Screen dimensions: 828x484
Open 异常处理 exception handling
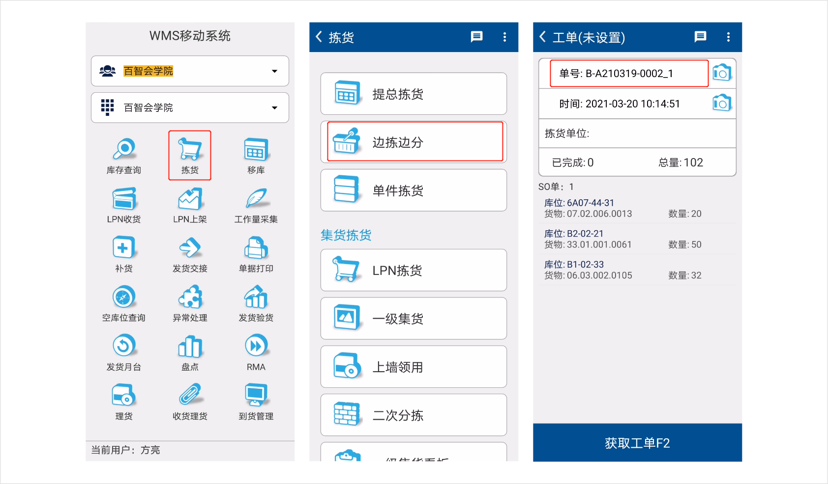190,303
